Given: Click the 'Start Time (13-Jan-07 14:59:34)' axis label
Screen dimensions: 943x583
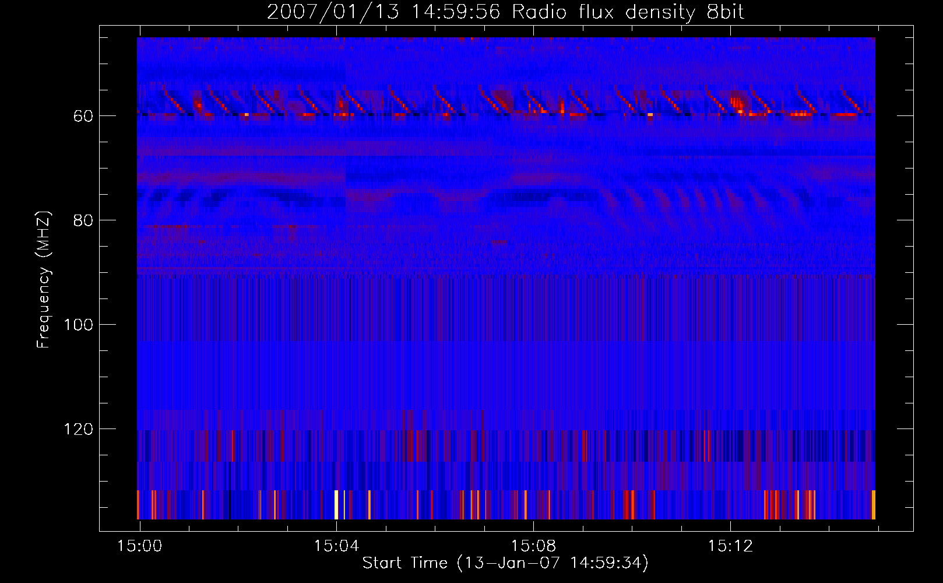Looking at the screenshot, I should pyautogui.click(x=505, y=563).
